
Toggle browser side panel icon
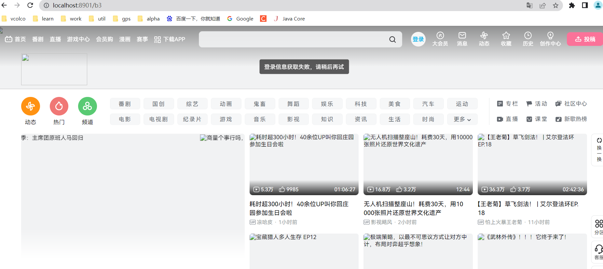(x=585, y=5)
